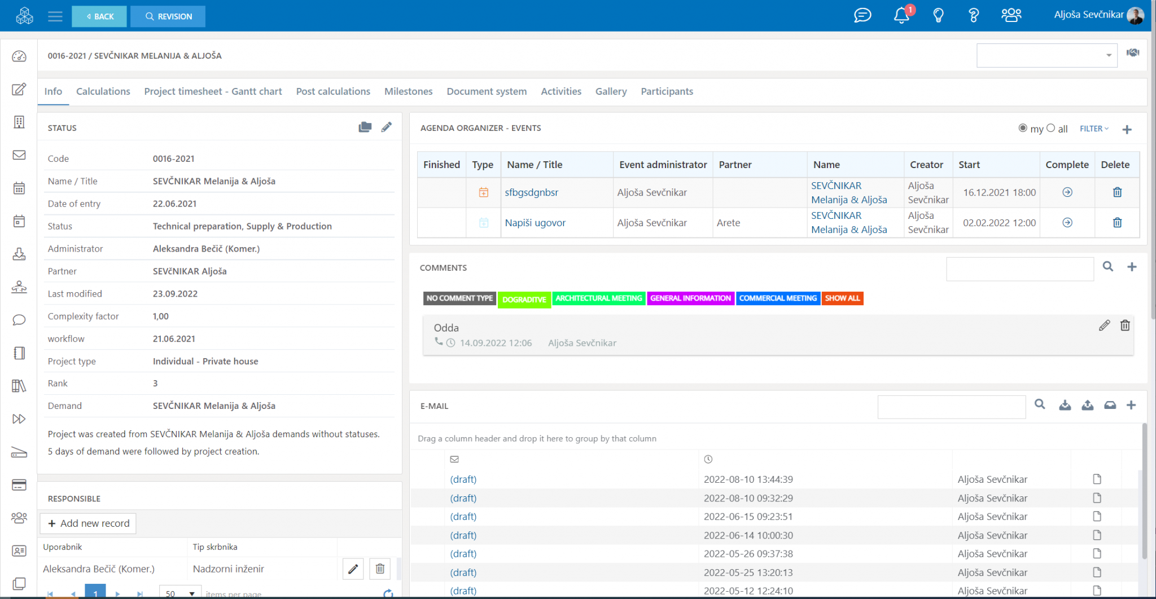Edit the project status with pencil icon
1156x599 pixels.
point(386,127)
